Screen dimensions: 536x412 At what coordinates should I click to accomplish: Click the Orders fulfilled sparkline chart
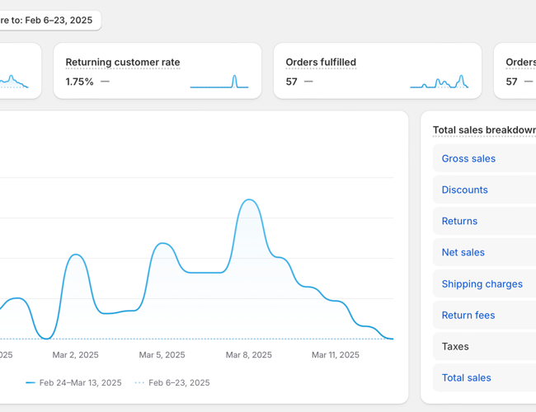(x=439, y=82)
